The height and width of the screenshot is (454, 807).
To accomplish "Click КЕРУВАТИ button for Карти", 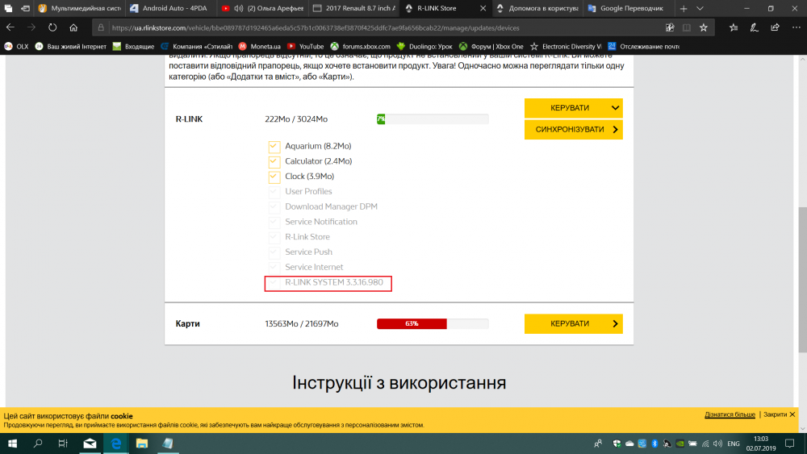I will pyautogui.click(x=573, y=324).
